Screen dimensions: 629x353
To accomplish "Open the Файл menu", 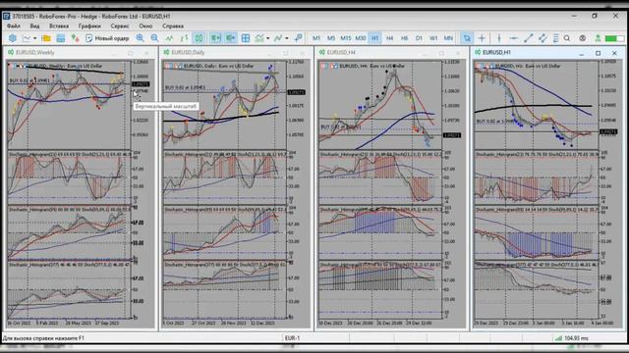I will (x=13, y=26).
